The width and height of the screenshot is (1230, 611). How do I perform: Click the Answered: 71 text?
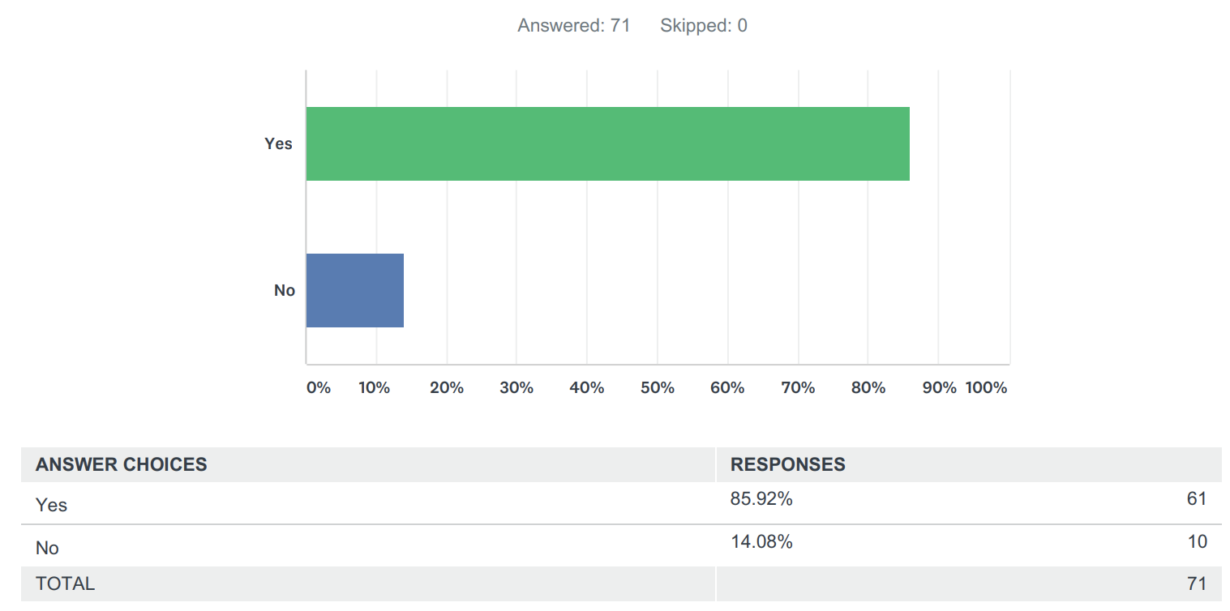(574, 26)
